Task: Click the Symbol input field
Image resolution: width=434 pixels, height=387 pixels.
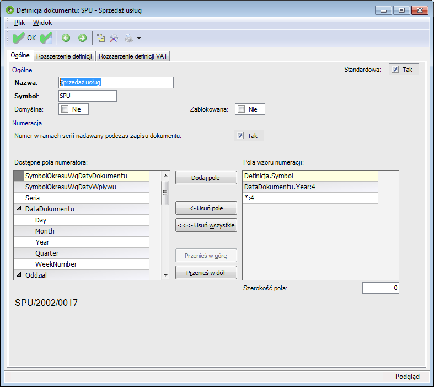Action: coord(88,96)
